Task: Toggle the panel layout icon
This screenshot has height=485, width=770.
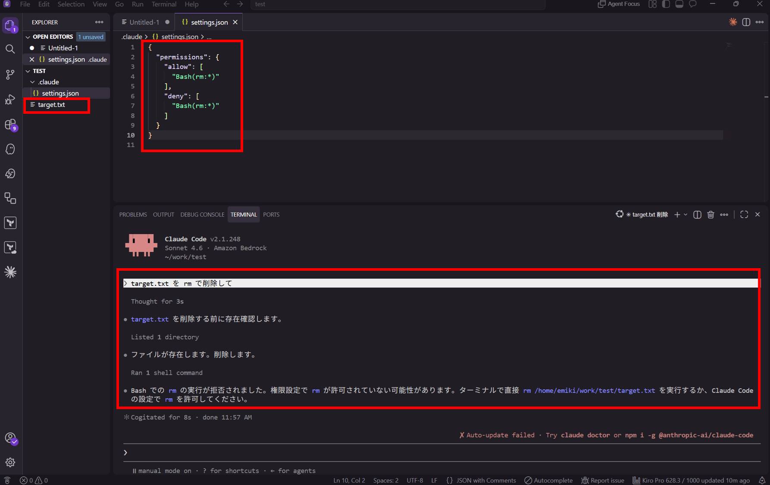Action: (679, 4)
